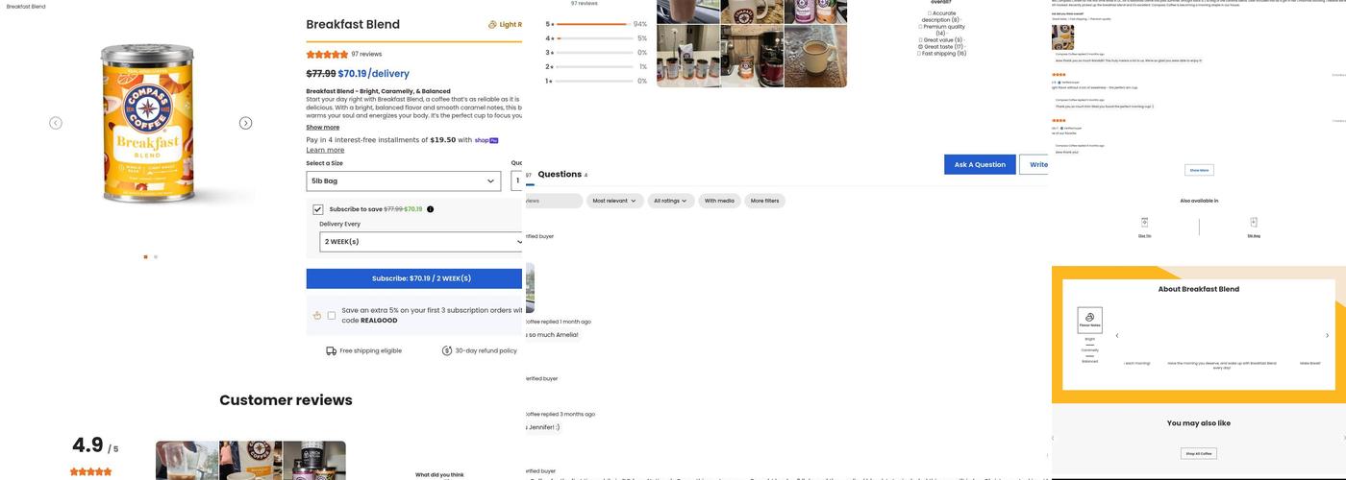Tick the Great value checkbox
This screenshot has width=1346, height=480.
920,40
